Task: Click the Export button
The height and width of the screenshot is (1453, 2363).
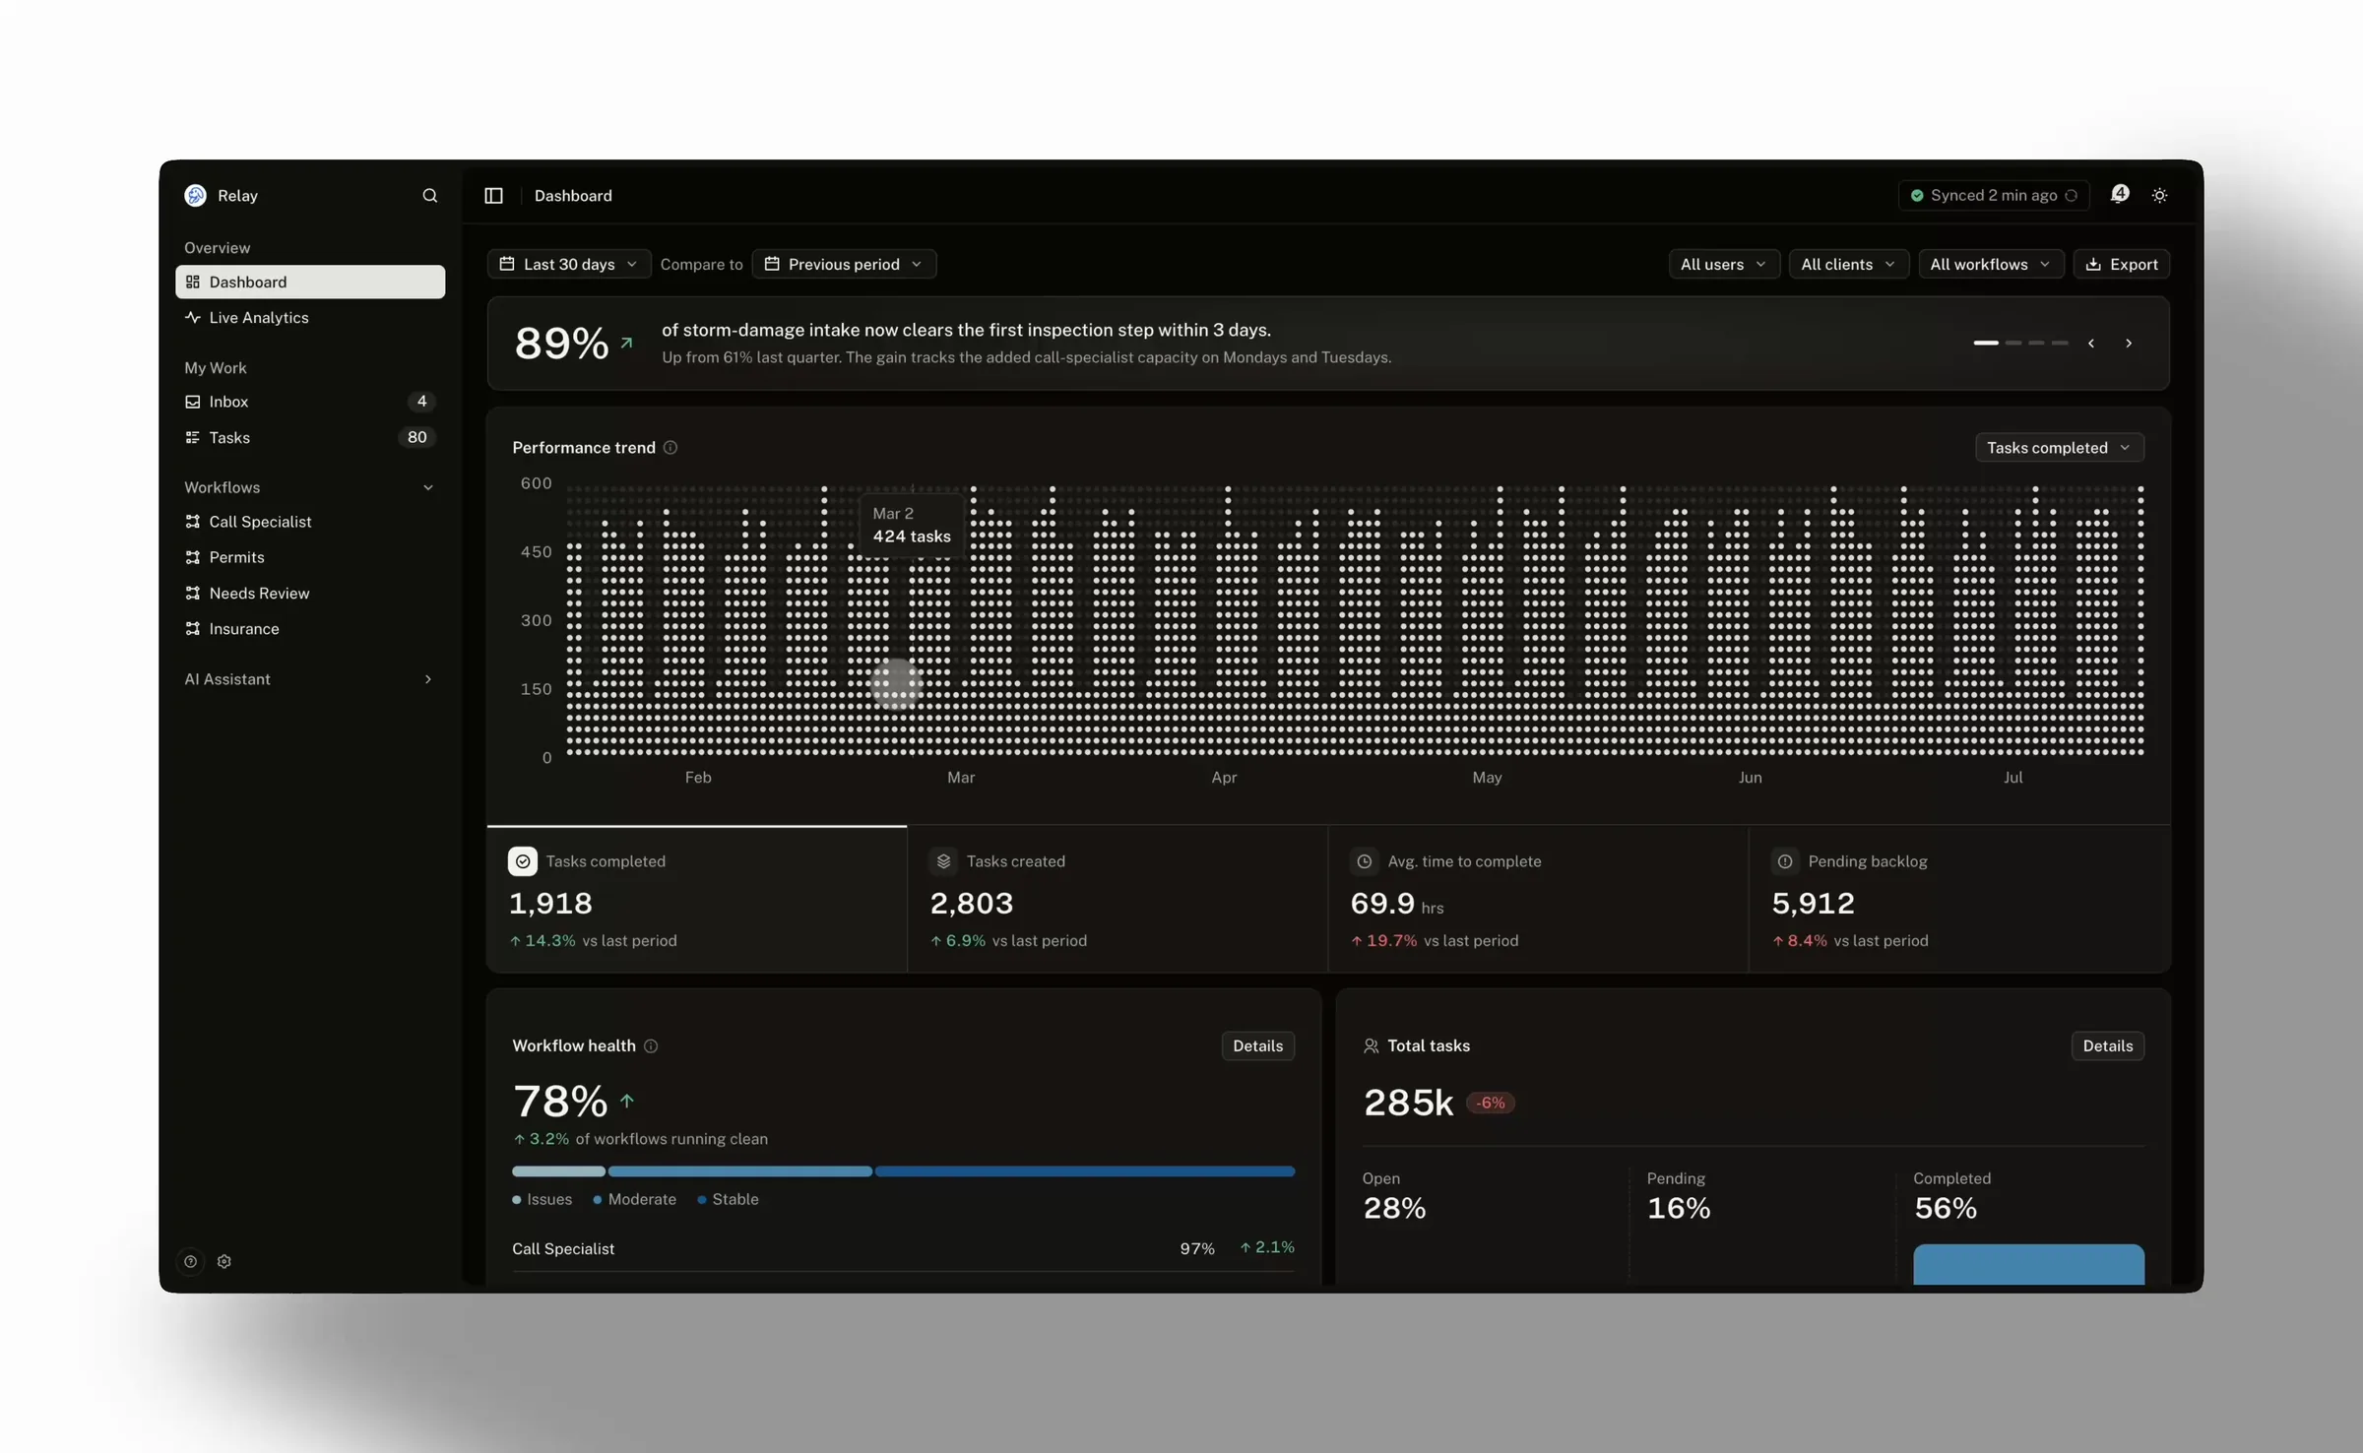Action: (x=2121, y=264)
